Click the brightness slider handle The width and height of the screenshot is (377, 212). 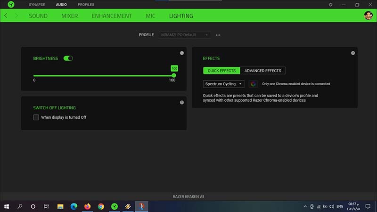pyautogui.click(x=174, y=75)
